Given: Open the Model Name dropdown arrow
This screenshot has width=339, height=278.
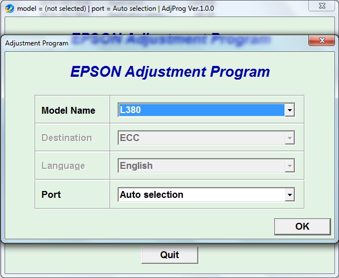Looking at the screenshot, I should 290,110.
